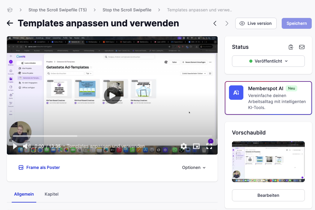Image resolution: width=315 pixels, height=210 pixels.
Task: Open the home icon in the breadcrumb
Action: 10,10
